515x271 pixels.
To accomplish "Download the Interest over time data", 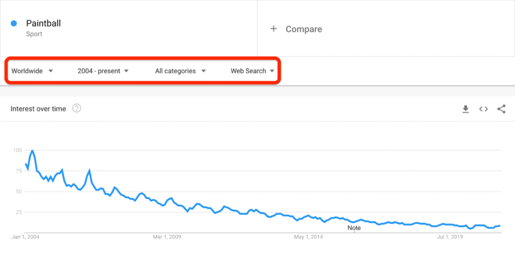I will [x=465, y=109].
